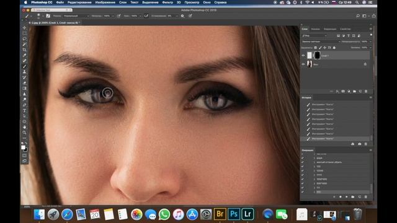The width and height of the screenshot is (397, 223).
Task: Select the Move tool in the toolbar
Action: click(x=24, y=28)
